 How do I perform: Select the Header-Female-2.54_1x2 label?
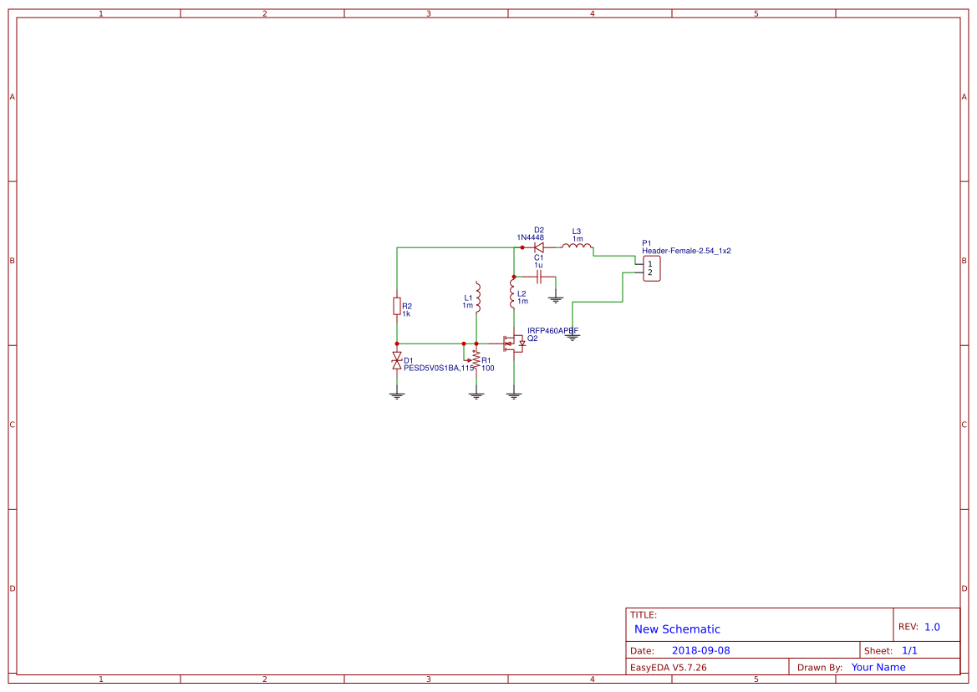click(686, 251)
